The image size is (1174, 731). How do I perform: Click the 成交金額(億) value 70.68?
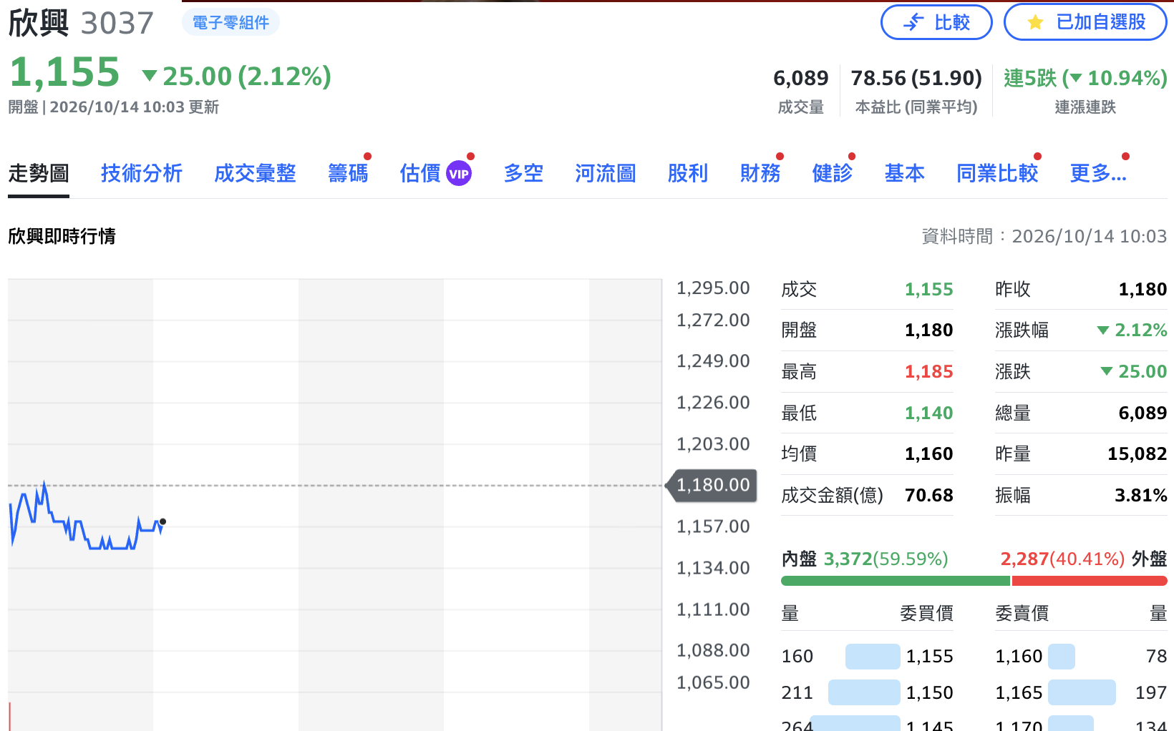coord(928,495)
